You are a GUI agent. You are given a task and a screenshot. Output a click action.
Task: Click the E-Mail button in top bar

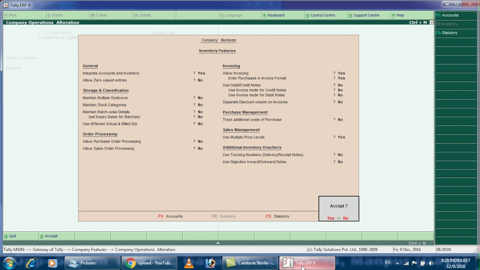(x=111, y=15)
